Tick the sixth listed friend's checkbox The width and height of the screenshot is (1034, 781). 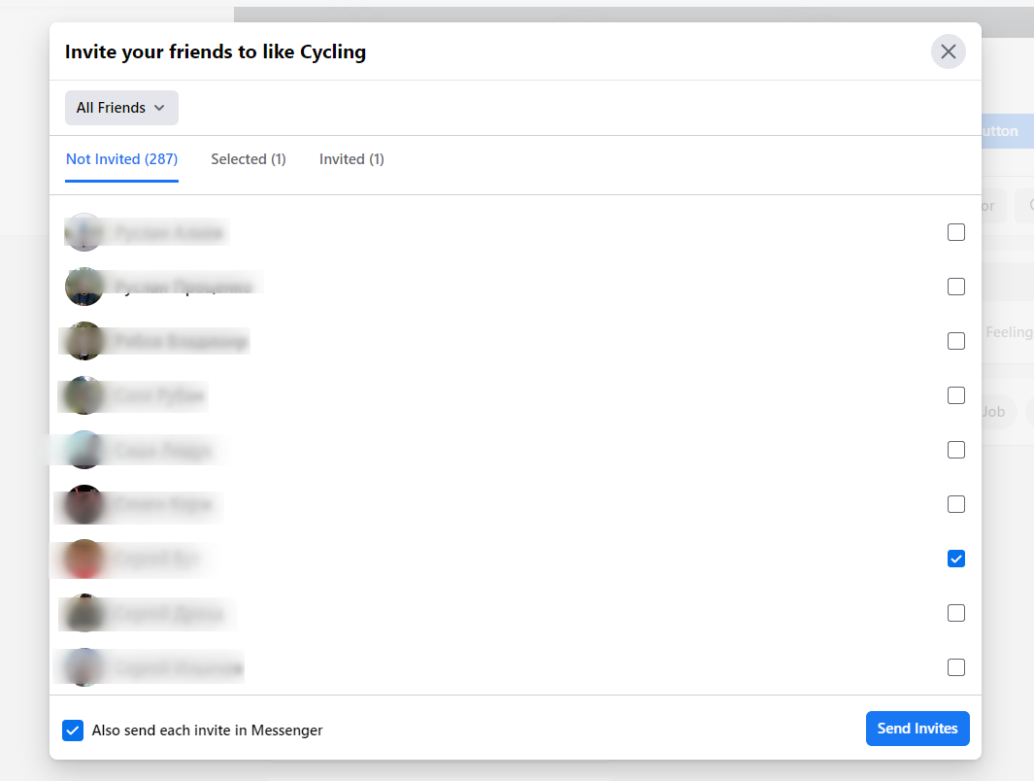[x=956, y=504]
